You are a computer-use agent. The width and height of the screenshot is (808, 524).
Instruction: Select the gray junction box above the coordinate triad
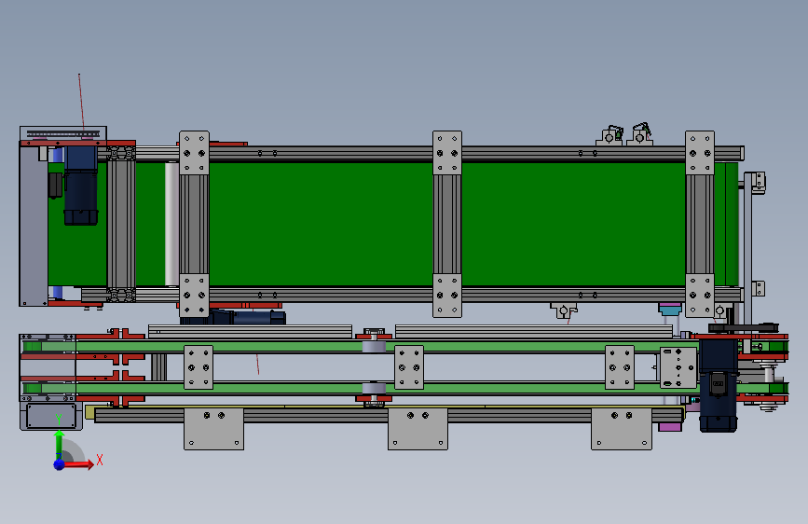pos(51,416)
